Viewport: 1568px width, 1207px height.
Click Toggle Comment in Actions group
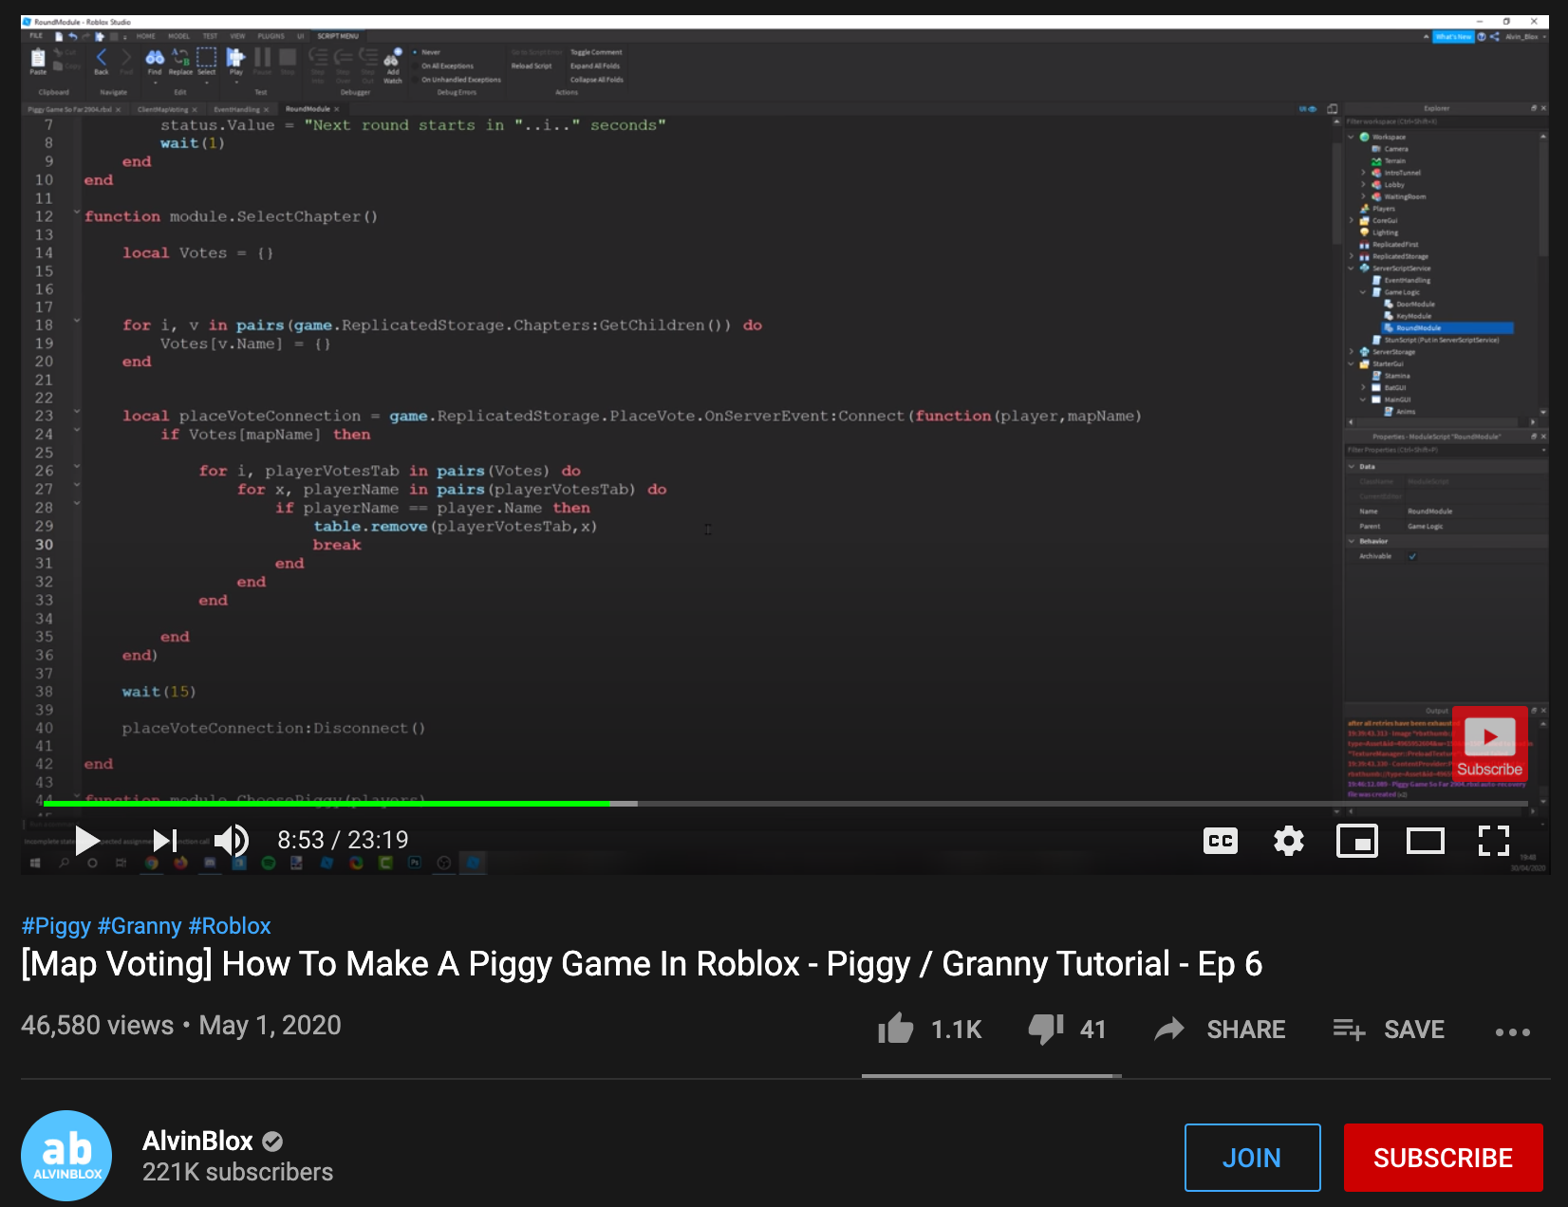(x=596, y=52)
